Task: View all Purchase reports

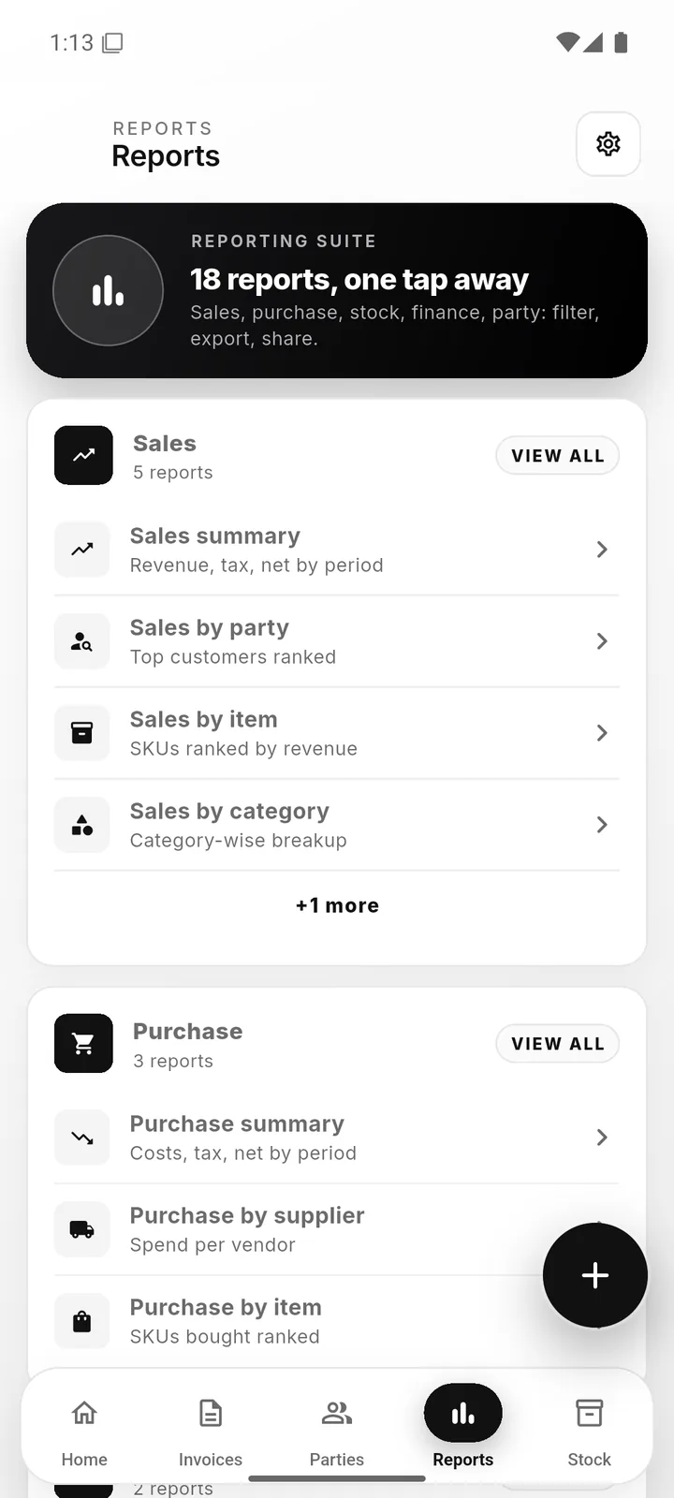Action: [558, 1044]
